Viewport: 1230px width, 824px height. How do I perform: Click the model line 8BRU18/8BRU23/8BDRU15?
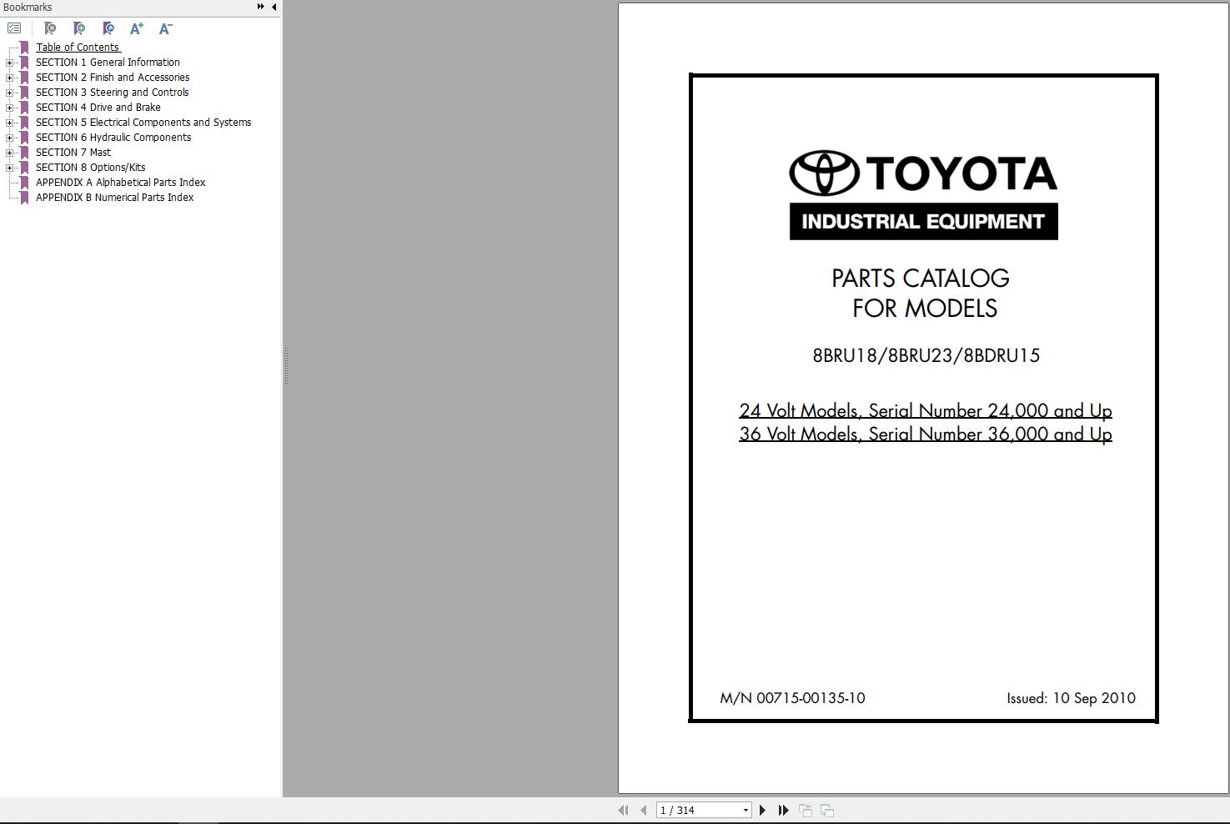pyautogui.click(x=926, y=356)
